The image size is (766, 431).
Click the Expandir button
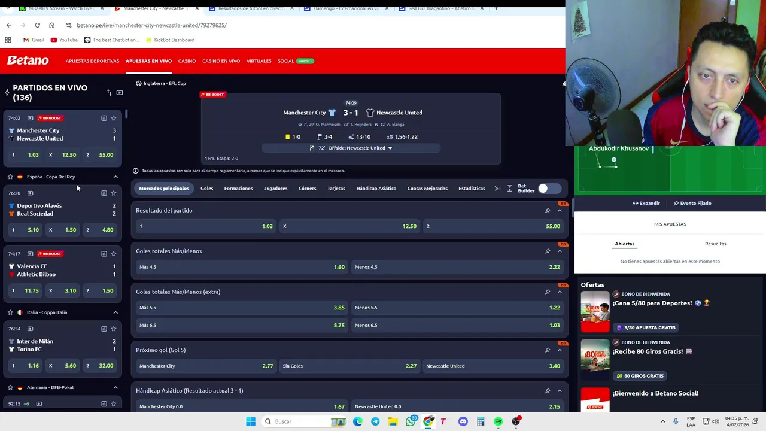(646, 203)
